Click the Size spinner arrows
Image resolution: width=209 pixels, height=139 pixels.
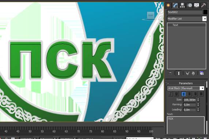198,100
